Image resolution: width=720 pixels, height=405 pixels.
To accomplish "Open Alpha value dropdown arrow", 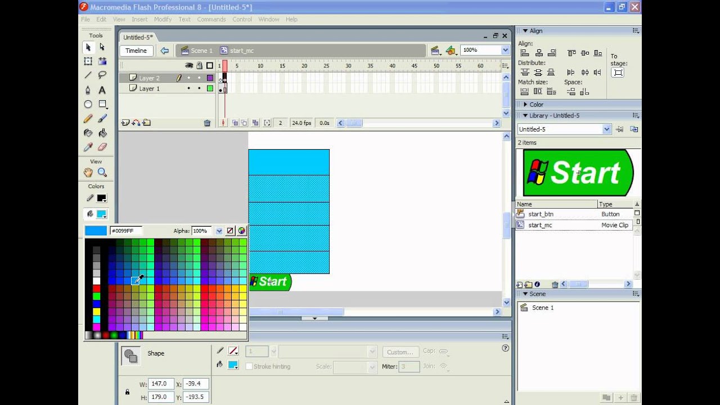I will tap(219, 231).
